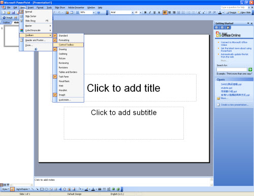Apply Italic formatting button
Screen dimensions: 254x196
click(150, 12)
